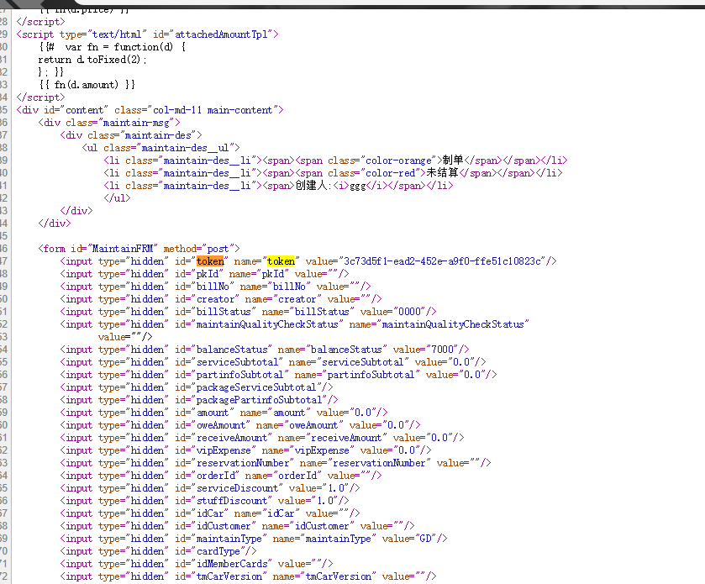Click the 创建人 label text
The width and height of the screenshot is (705, 584).
pos(311,186)
